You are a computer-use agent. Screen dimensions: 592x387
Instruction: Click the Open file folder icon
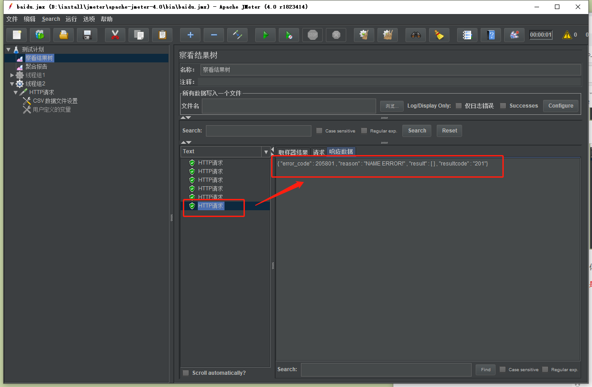coord(64,35)
